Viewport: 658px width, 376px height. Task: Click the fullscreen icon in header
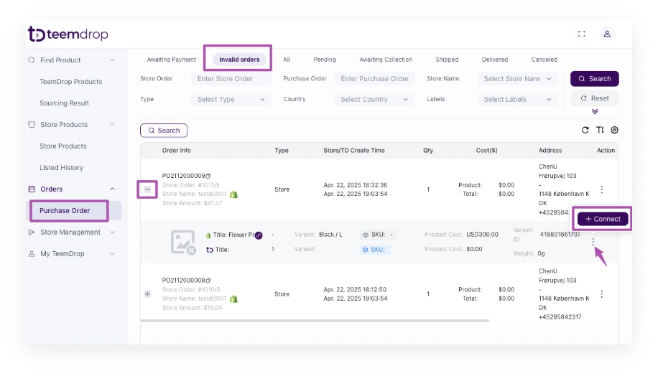(582, 34)
